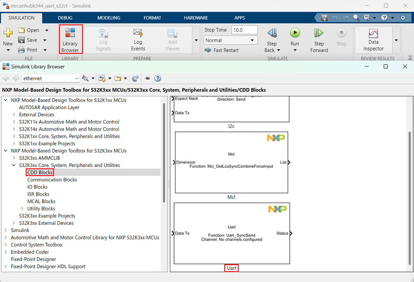Click the quick access search magnifier

(356, 18)
